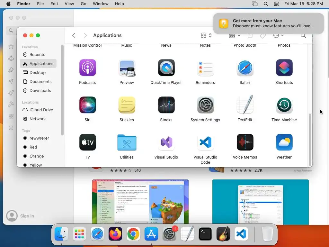Open Spotlight search in the menu bar

pyautogui.click(x=266, y=4)
